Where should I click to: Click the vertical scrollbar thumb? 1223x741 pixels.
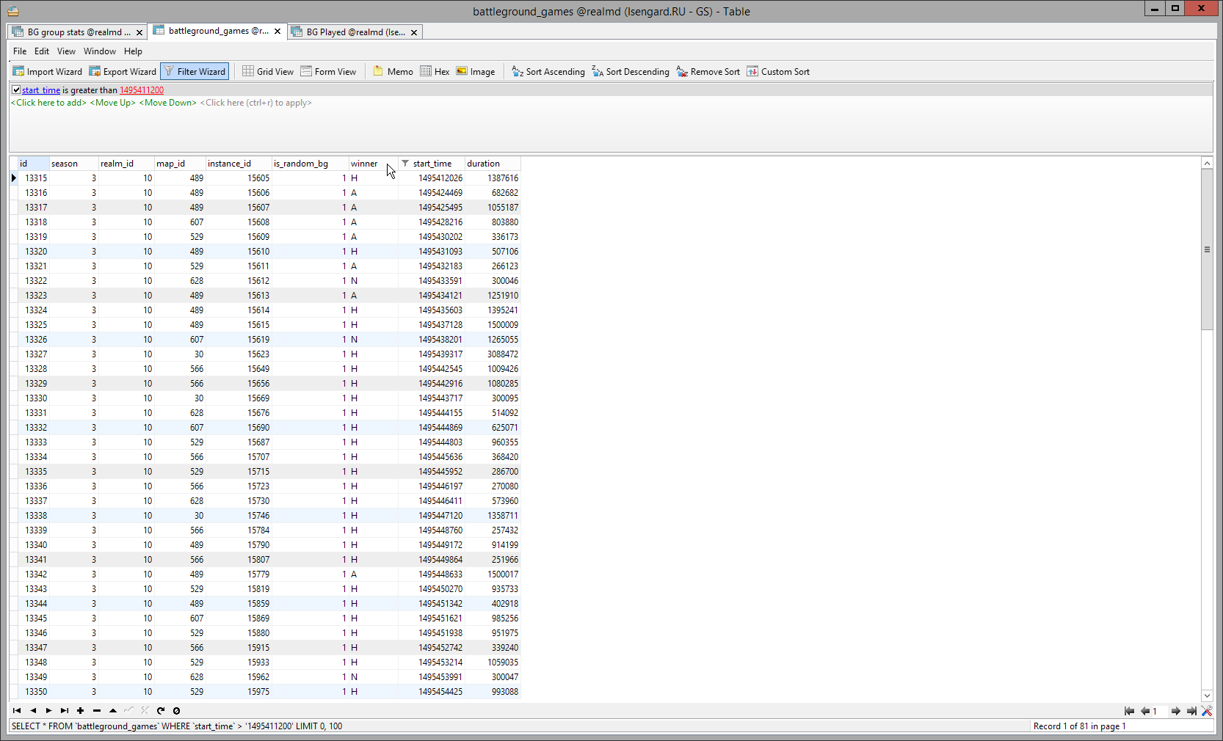coord(1207,249)
